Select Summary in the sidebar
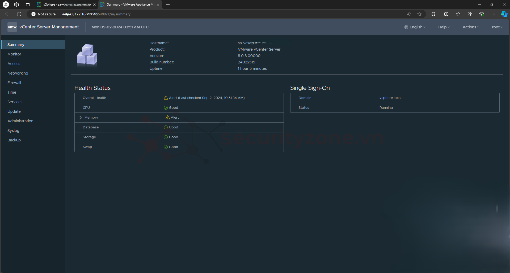This screenshot has width=510, height=273. click(x=33, y=45)
